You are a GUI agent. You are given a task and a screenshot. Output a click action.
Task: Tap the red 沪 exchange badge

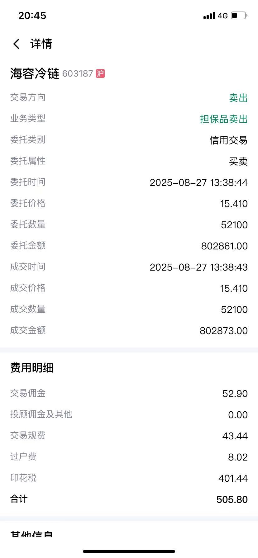(100, 74)
